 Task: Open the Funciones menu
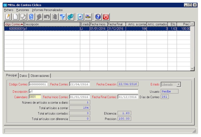[23, 10]
